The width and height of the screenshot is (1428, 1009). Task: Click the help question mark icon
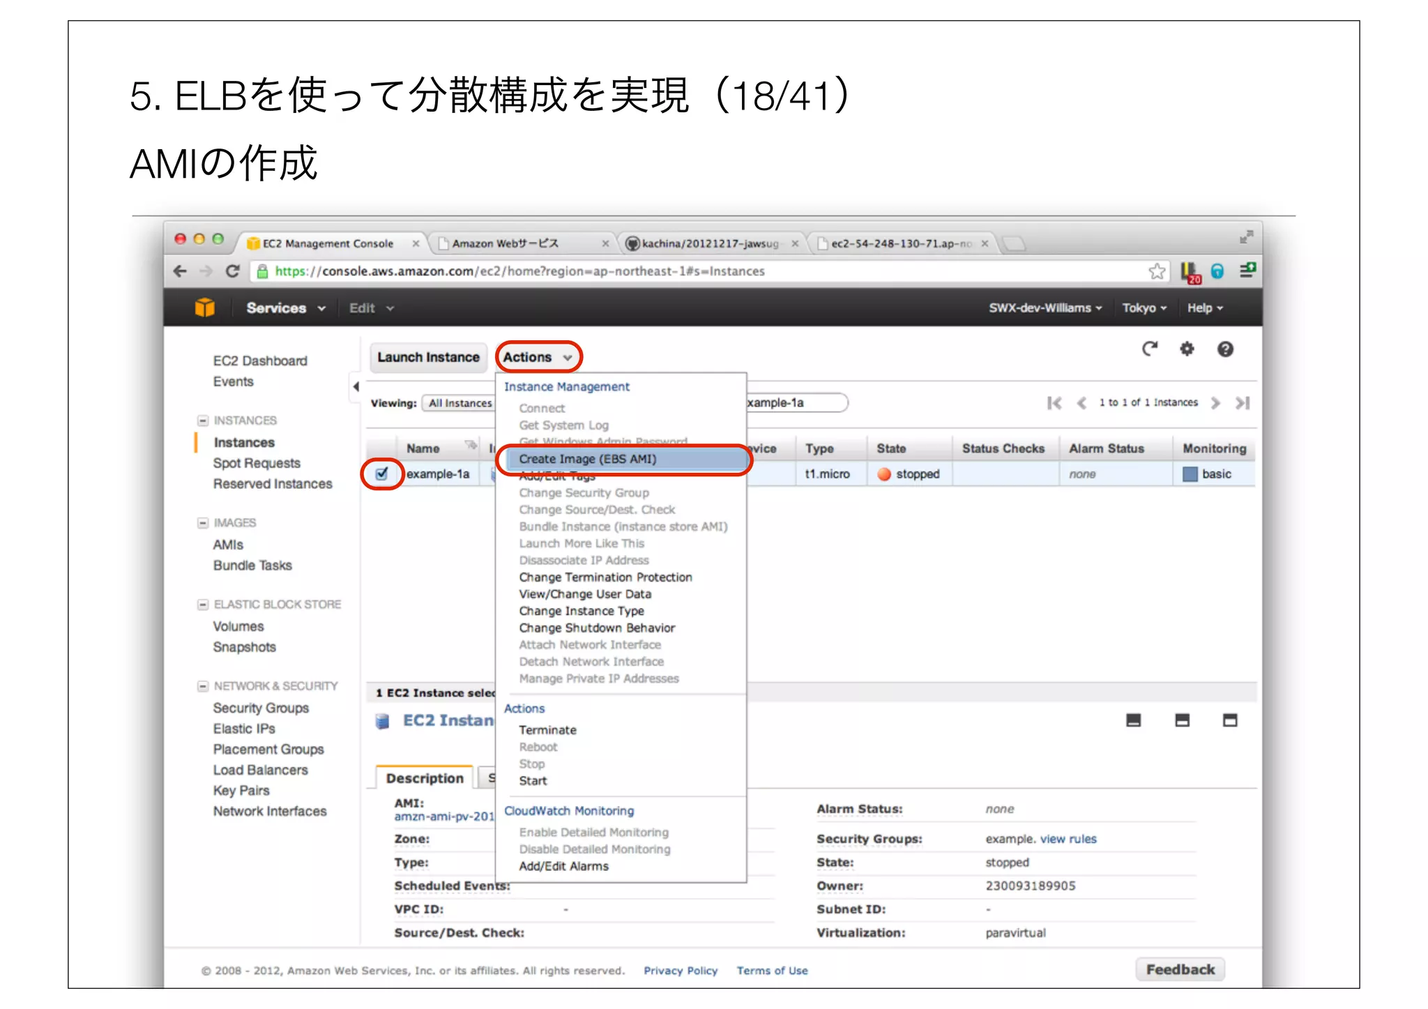click(x=1225, y=349)
